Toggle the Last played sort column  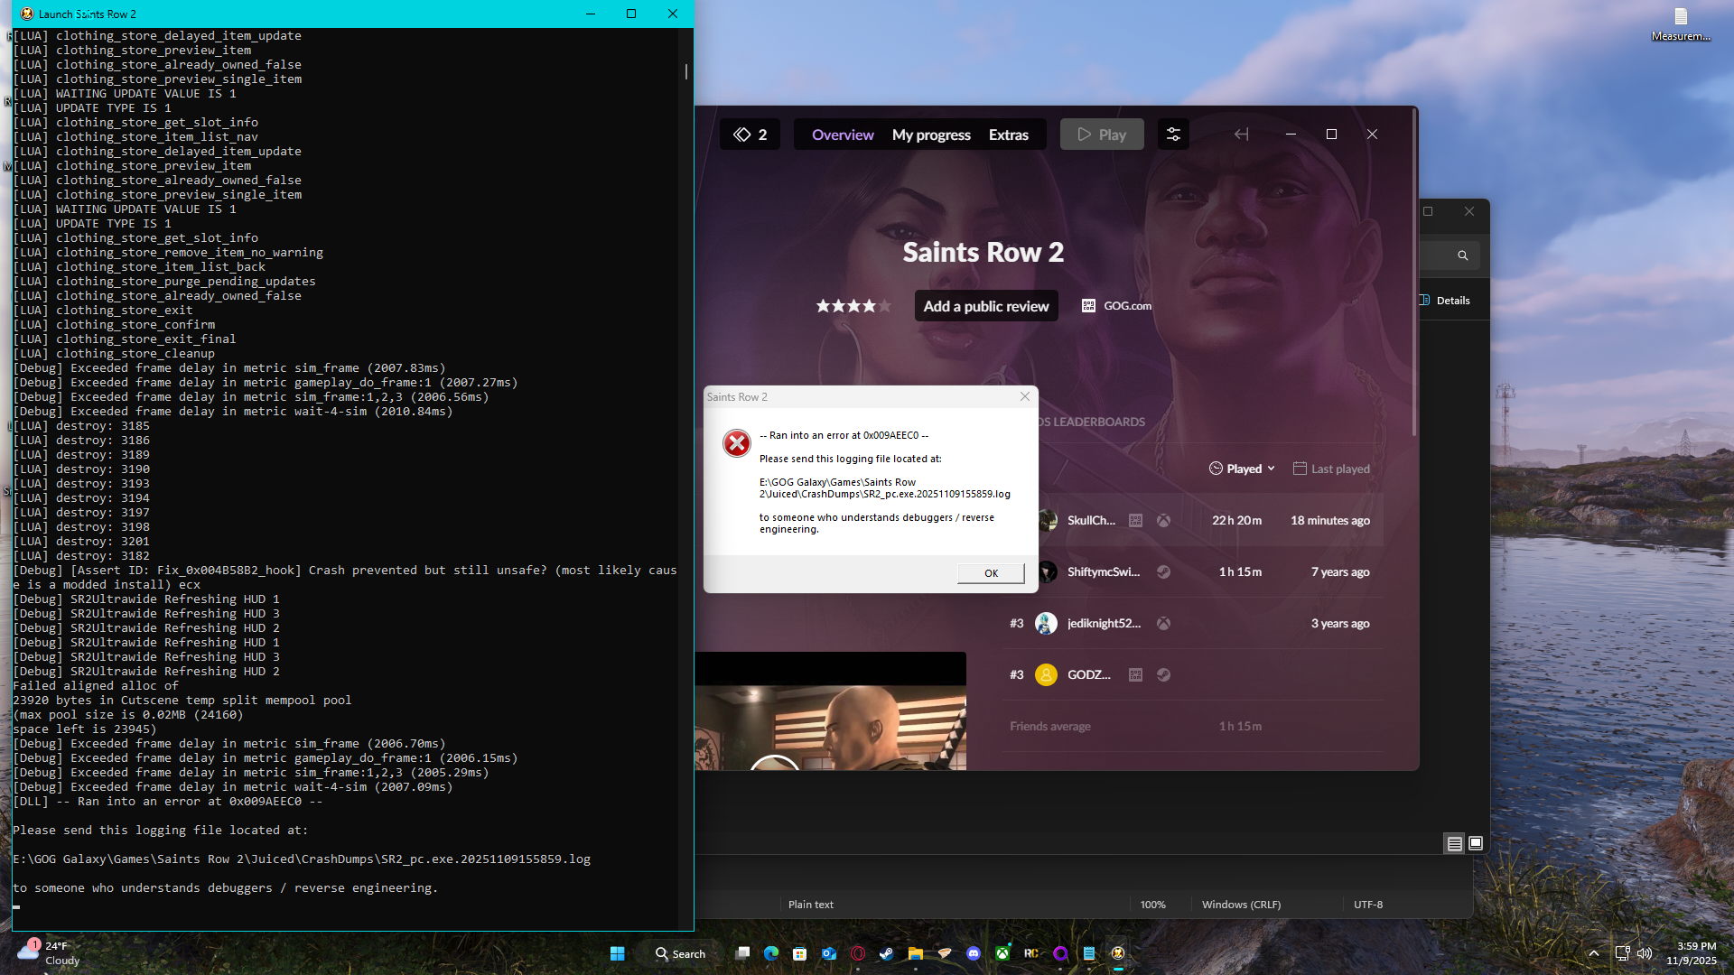click(x=1331, y=469)
